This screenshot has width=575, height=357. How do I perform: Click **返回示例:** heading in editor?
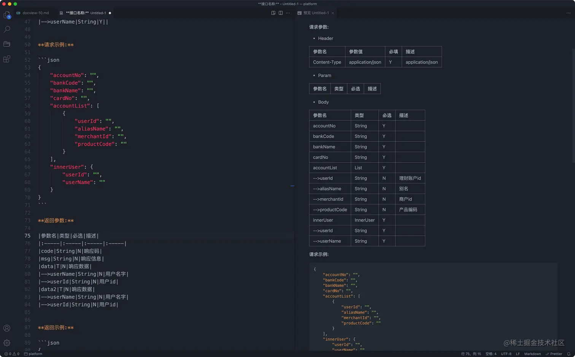tap(56, 327)
